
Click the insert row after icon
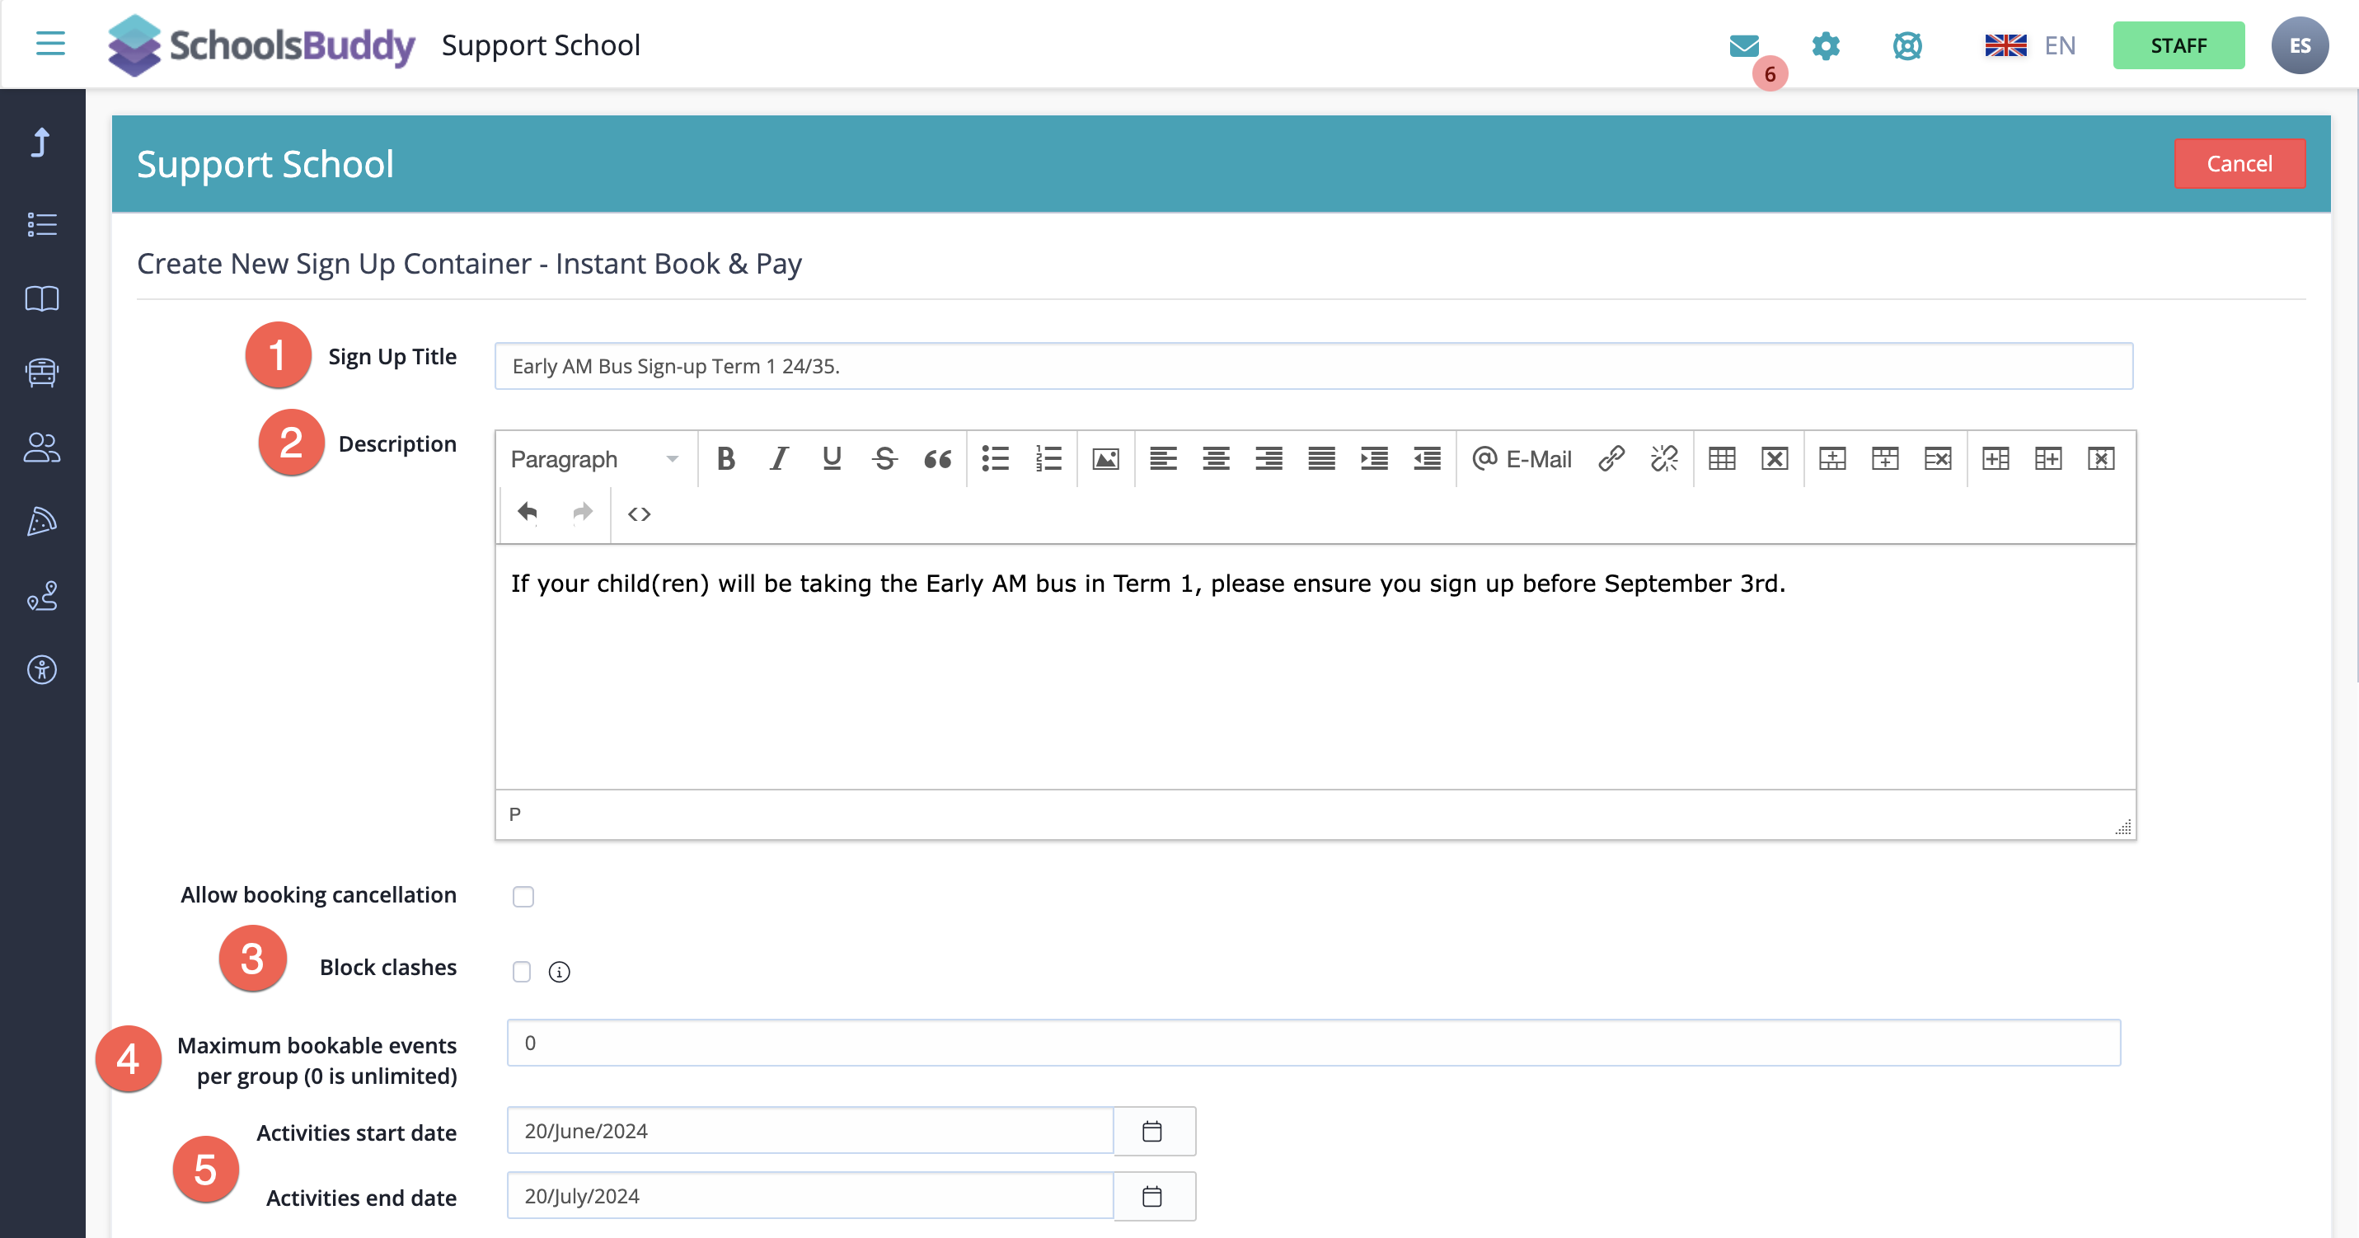[1884, 460]
